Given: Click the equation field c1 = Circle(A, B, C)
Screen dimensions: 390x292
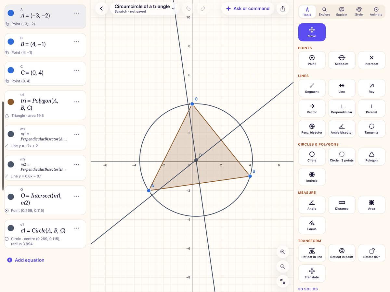Looking at the screenshot, I should point(43,231).
